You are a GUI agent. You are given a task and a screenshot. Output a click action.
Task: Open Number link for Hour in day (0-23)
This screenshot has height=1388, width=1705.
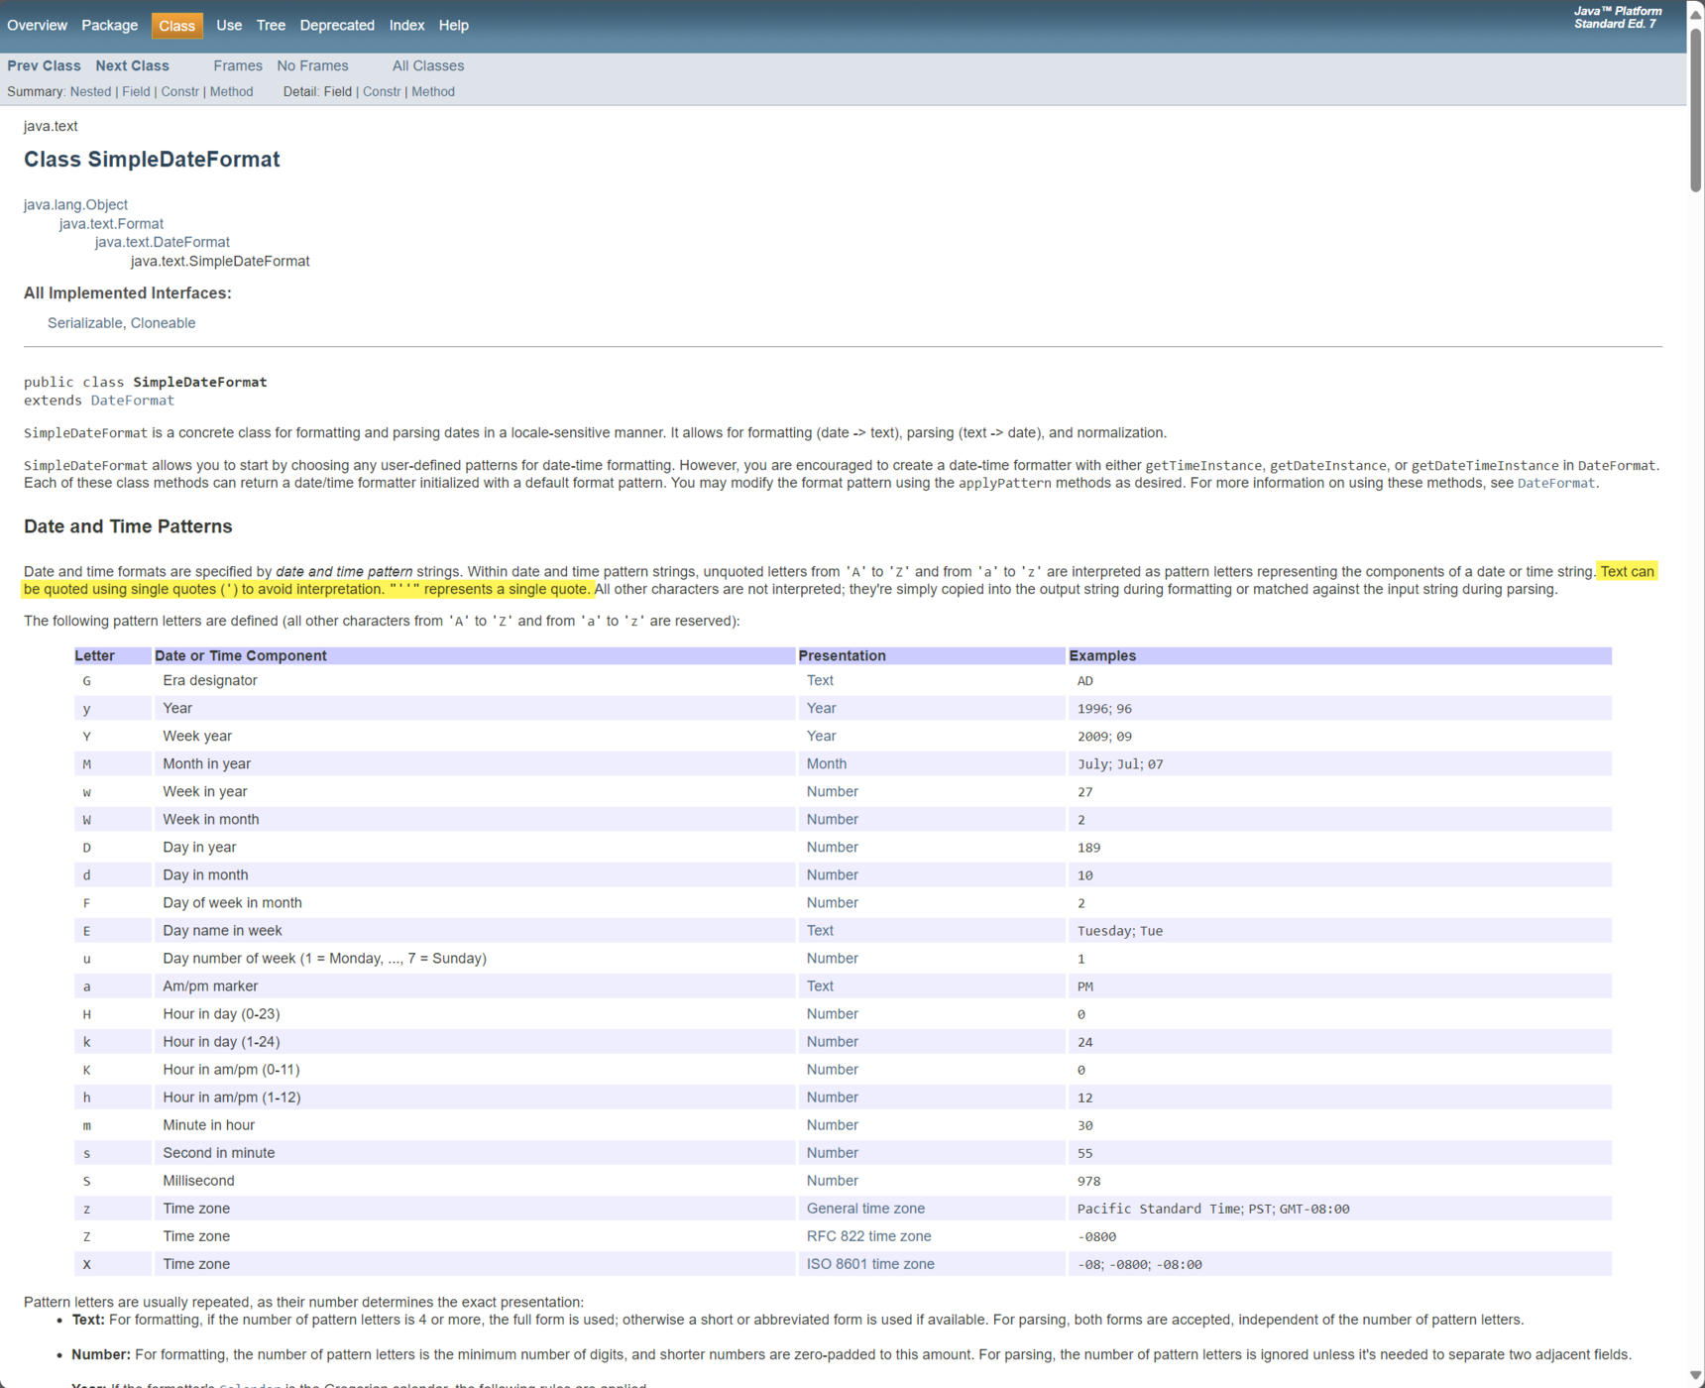833,1014
